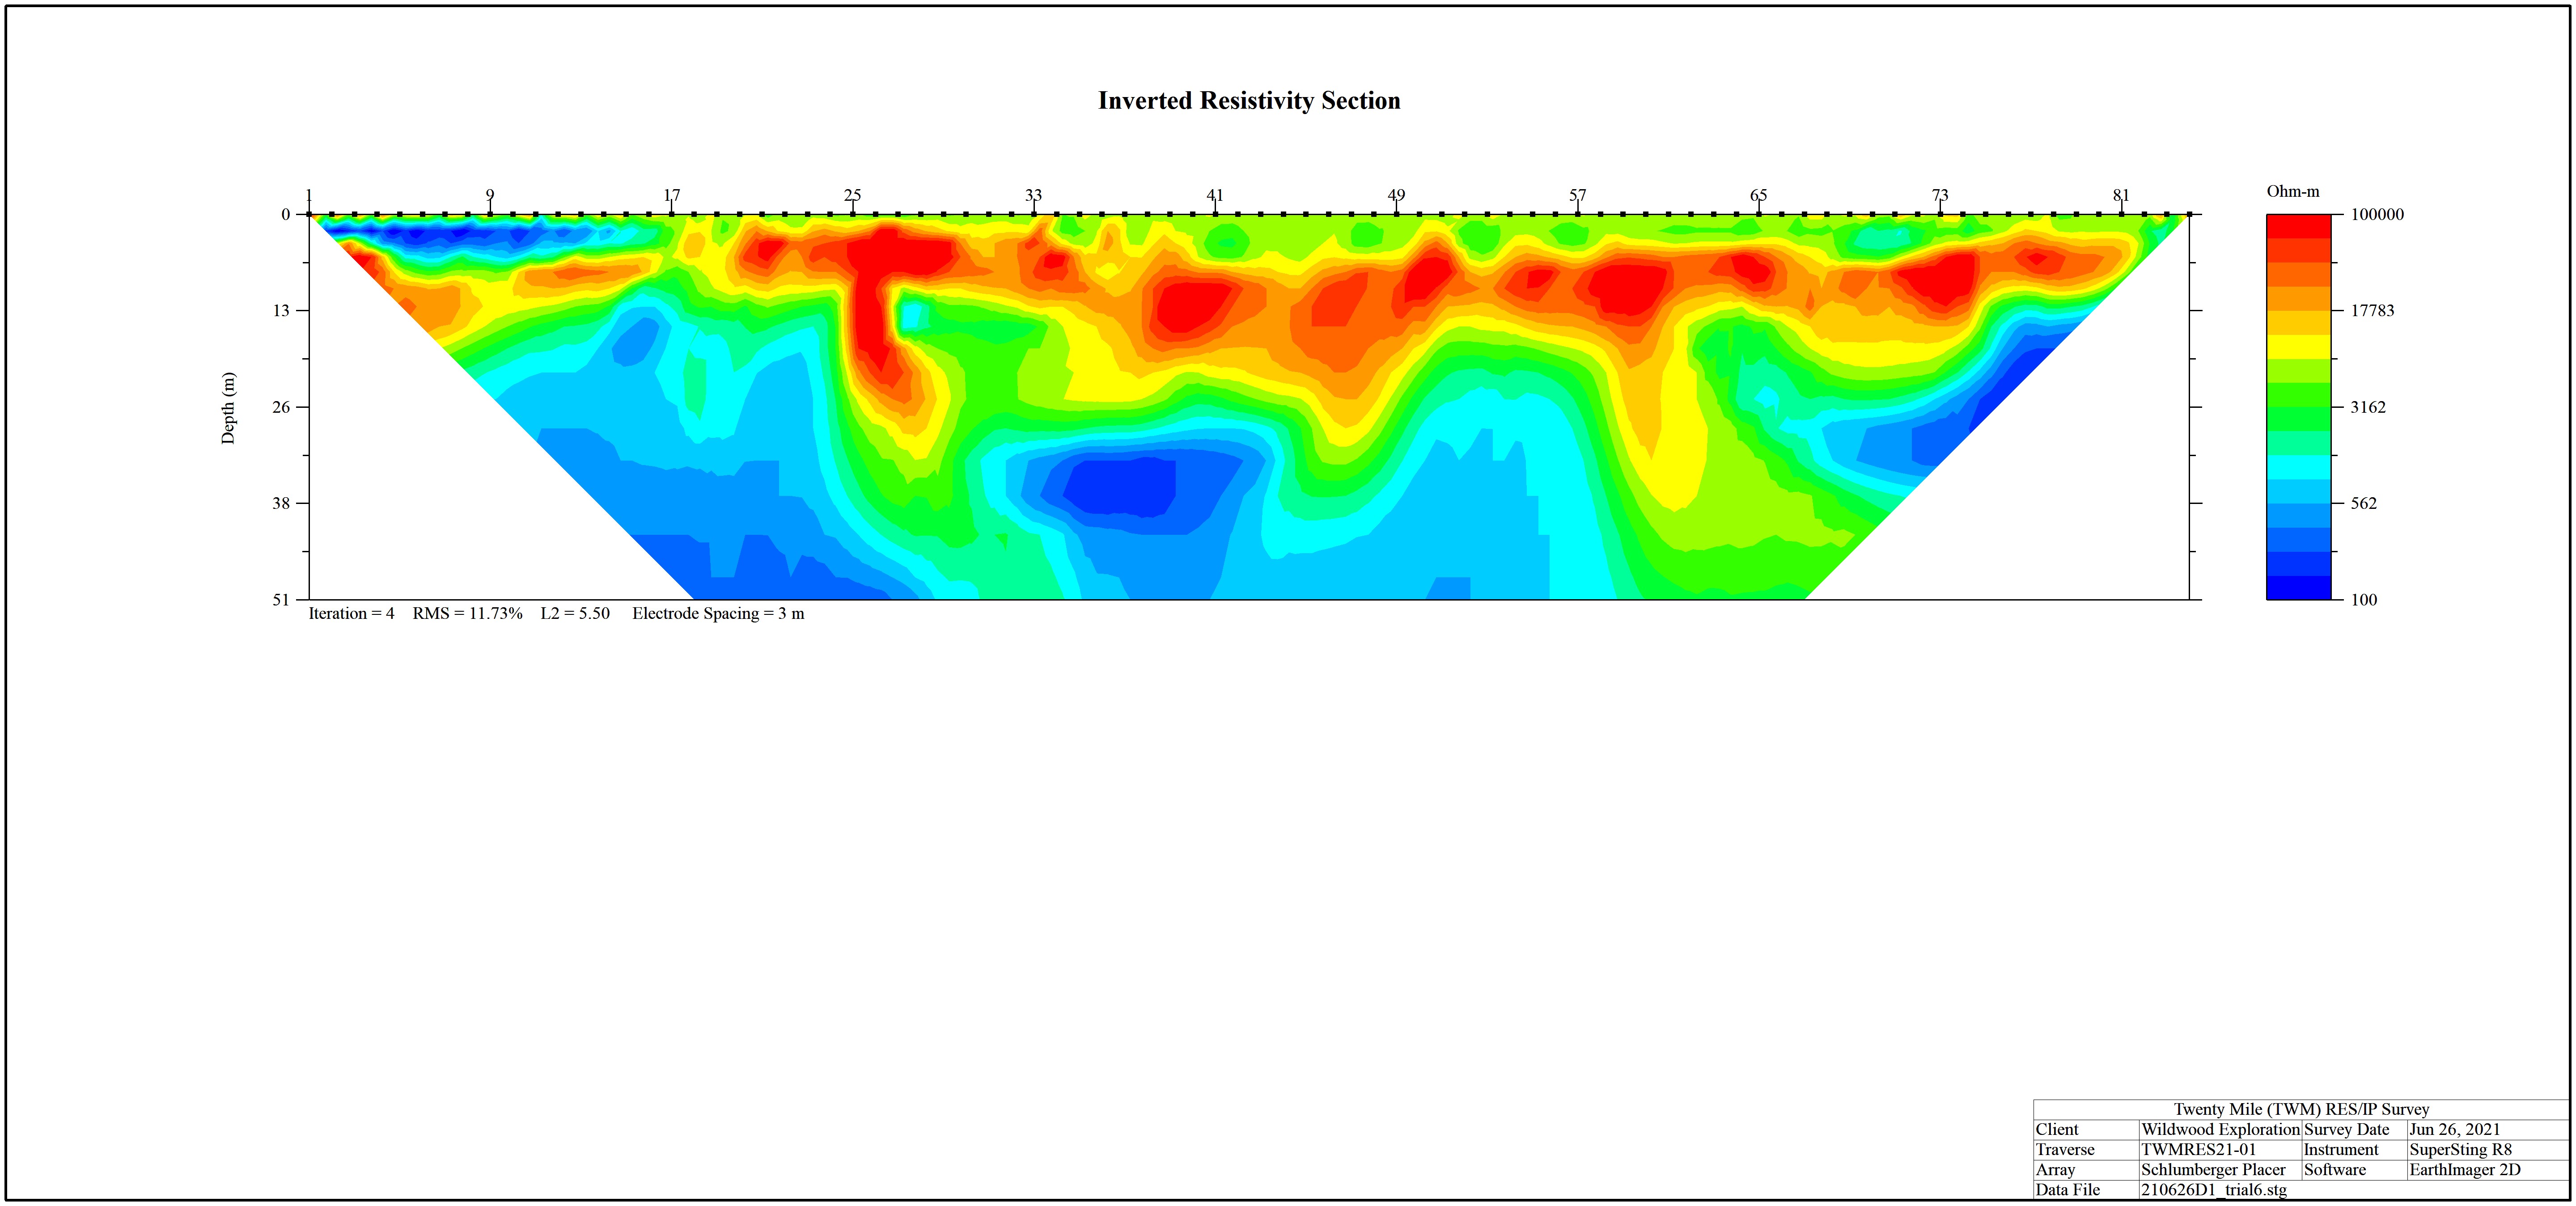Click the Wildwood Exploration client cell
Screen dimensions: 2576x1206
click(x=2220, y=1130)
